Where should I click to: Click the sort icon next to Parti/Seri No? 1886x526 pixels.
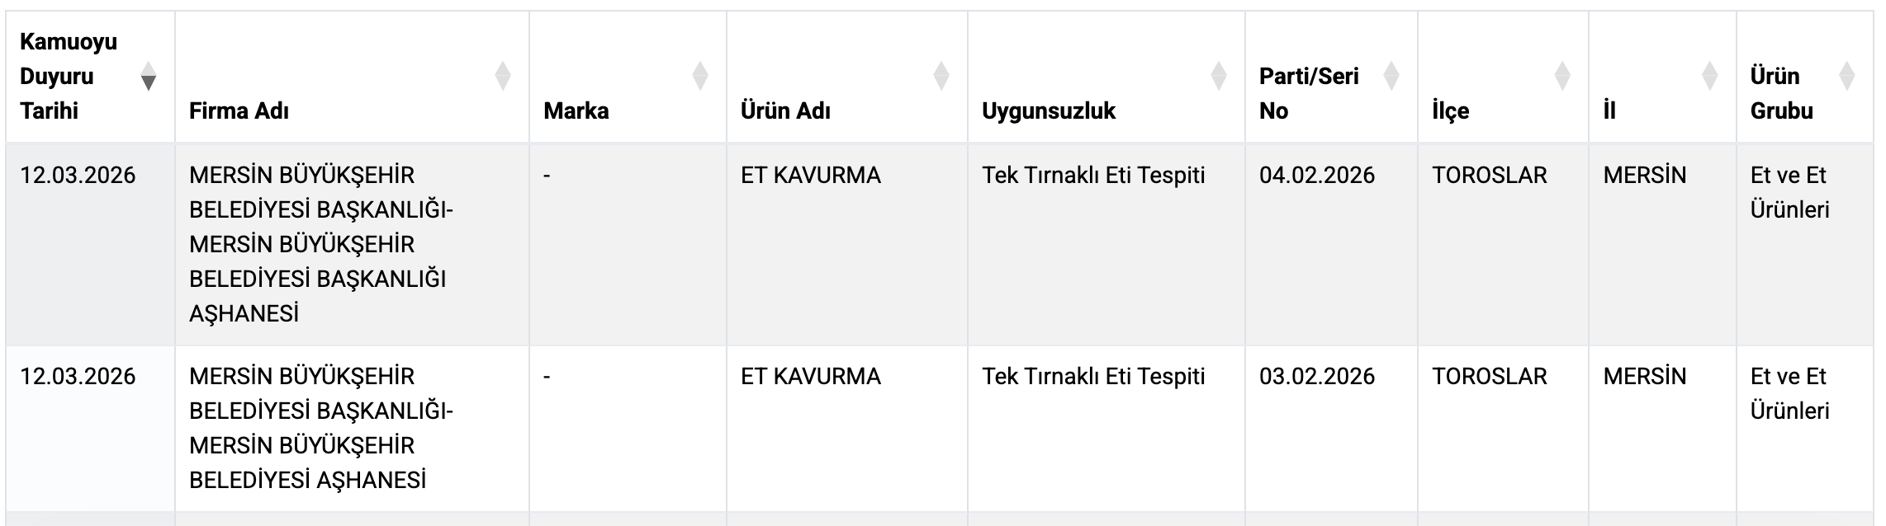[x=1392, y=75]
